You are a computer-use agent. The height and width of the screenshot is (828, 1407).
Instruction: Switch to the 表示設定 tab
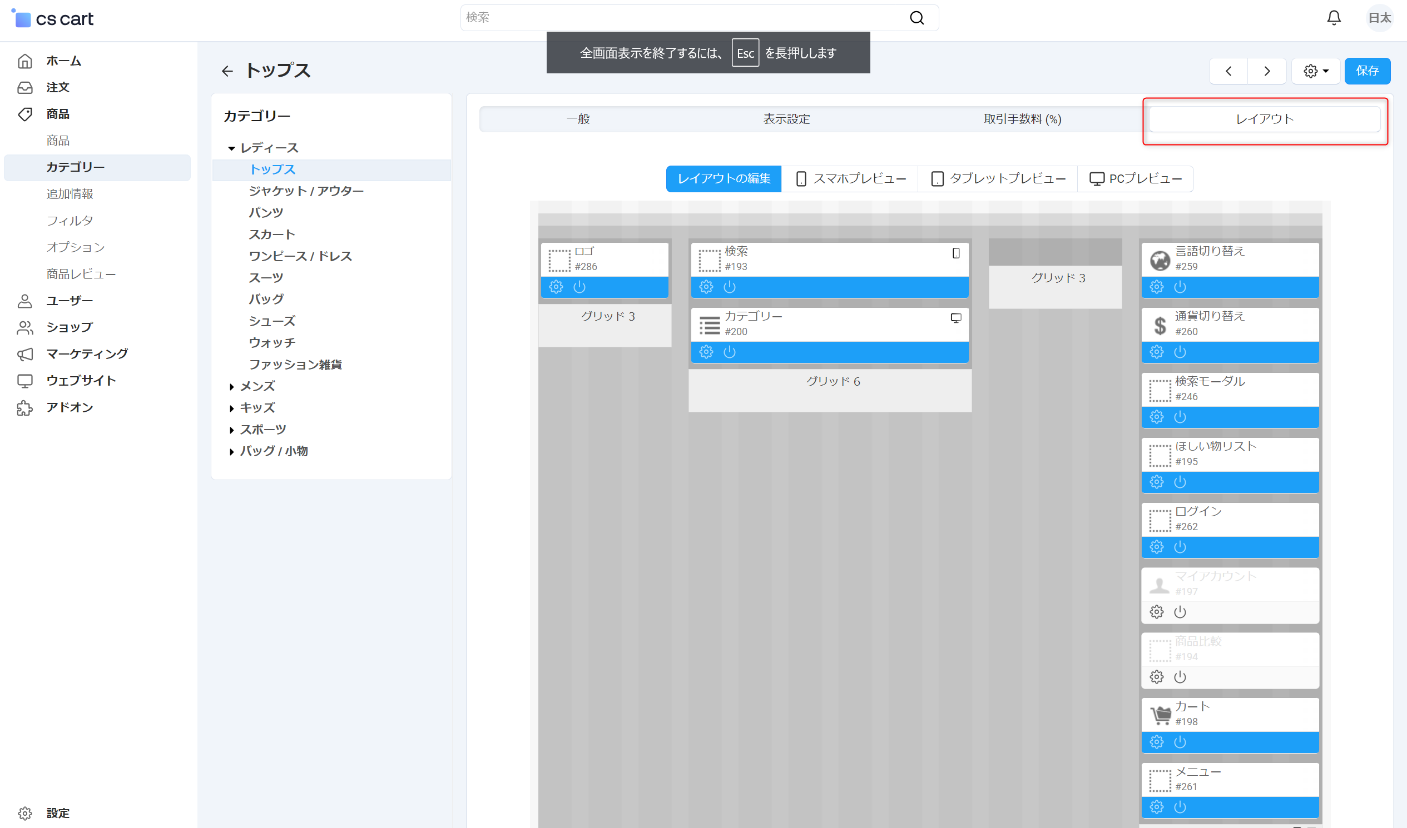click(786, 119)
